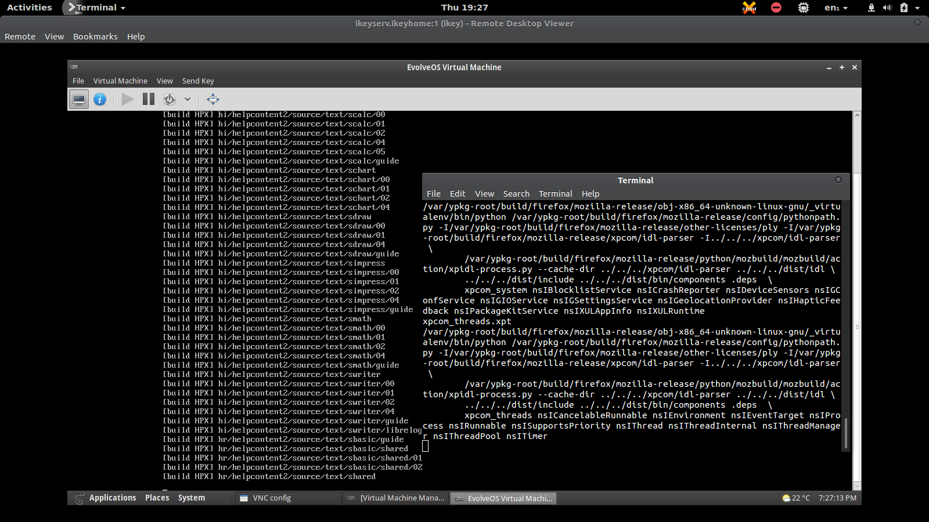Switch VM viewer to fullscreen
Screen dimensions: 929x522
coord(213,99)
